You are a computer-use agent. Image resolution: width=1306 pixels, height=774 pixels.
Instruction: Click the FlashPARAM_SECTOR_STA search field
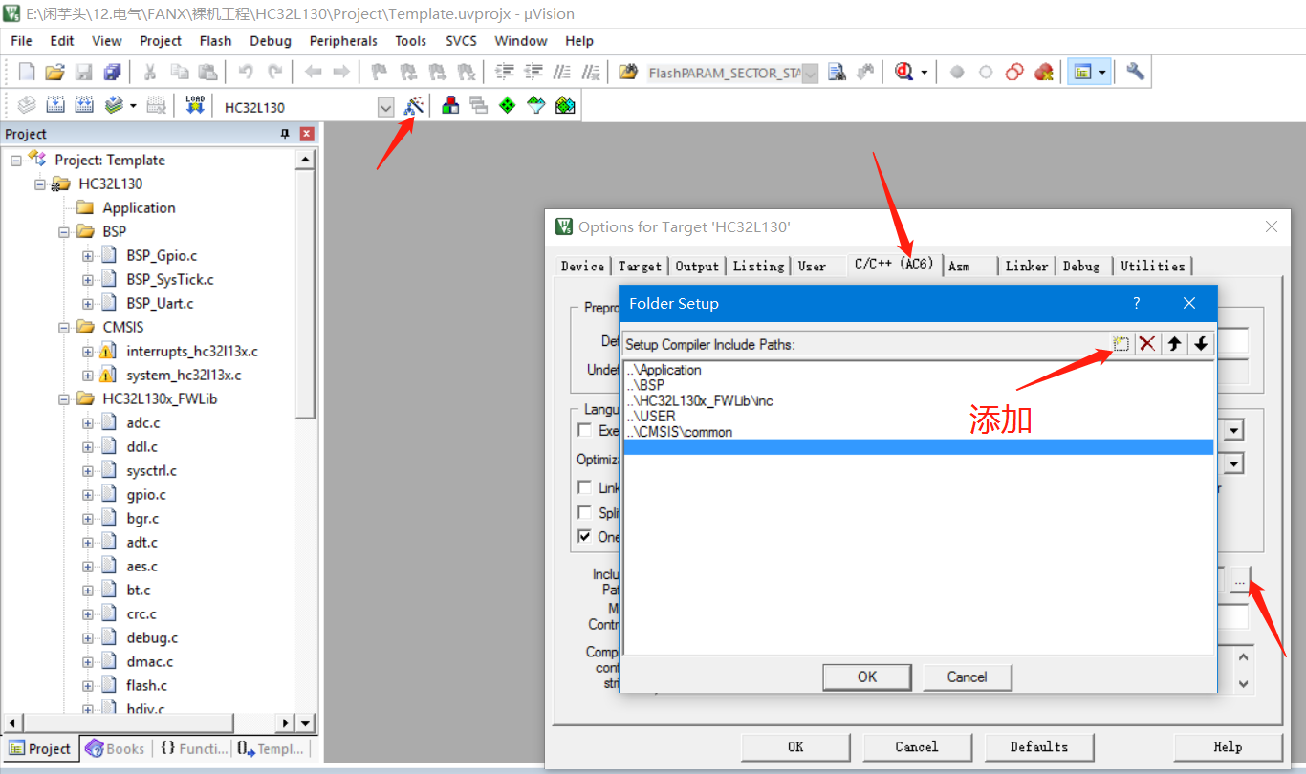tap(723, 73)
